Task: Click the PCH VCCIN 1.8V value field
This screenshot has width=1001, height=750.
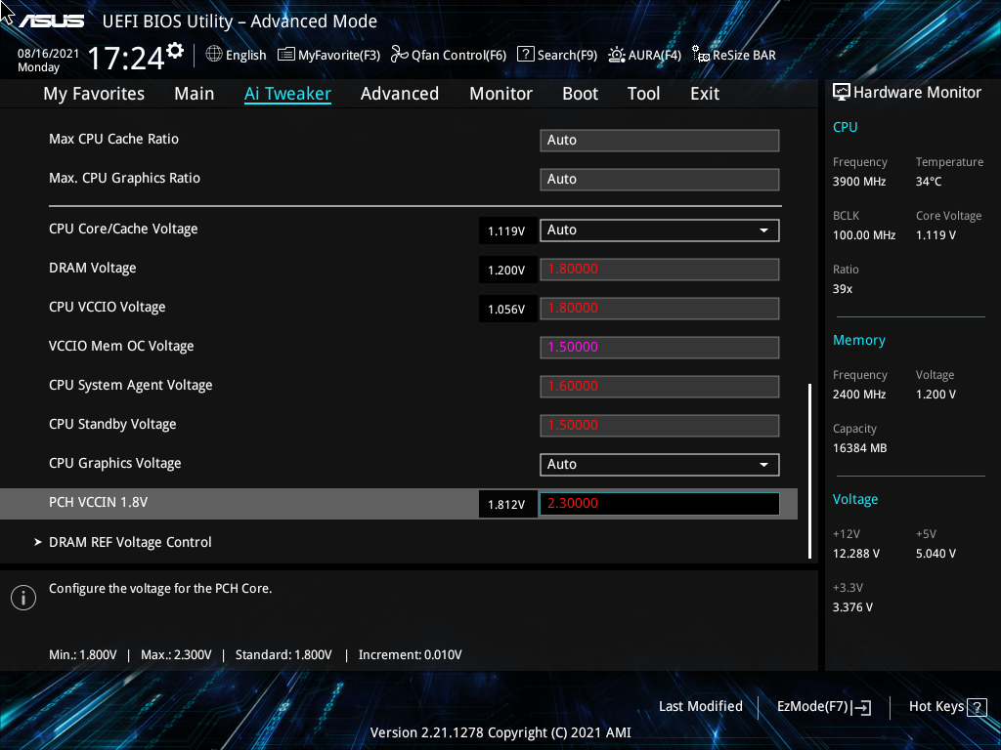Action: click(x=660, y=503)
